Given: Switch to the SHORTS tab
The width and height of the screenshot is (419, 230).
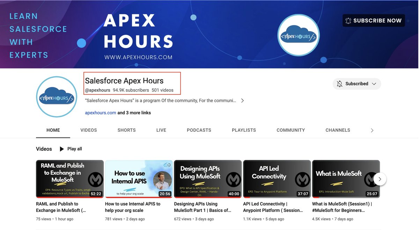Looking at the screenshot, I should click(x=126, y=130).
